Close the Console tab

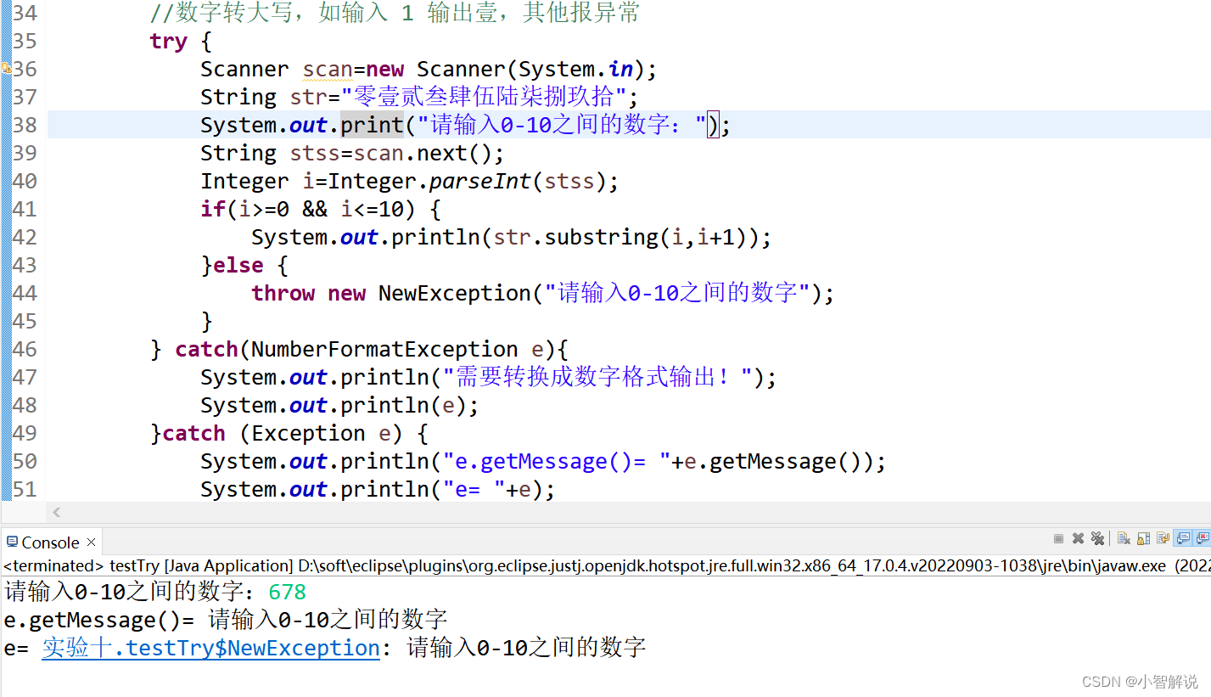92,542
